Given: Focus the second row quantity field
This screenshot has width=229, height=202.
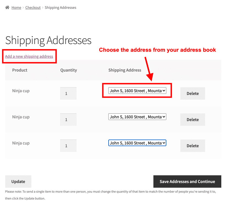Looking at the screenshot, I should tap(68, 120).
